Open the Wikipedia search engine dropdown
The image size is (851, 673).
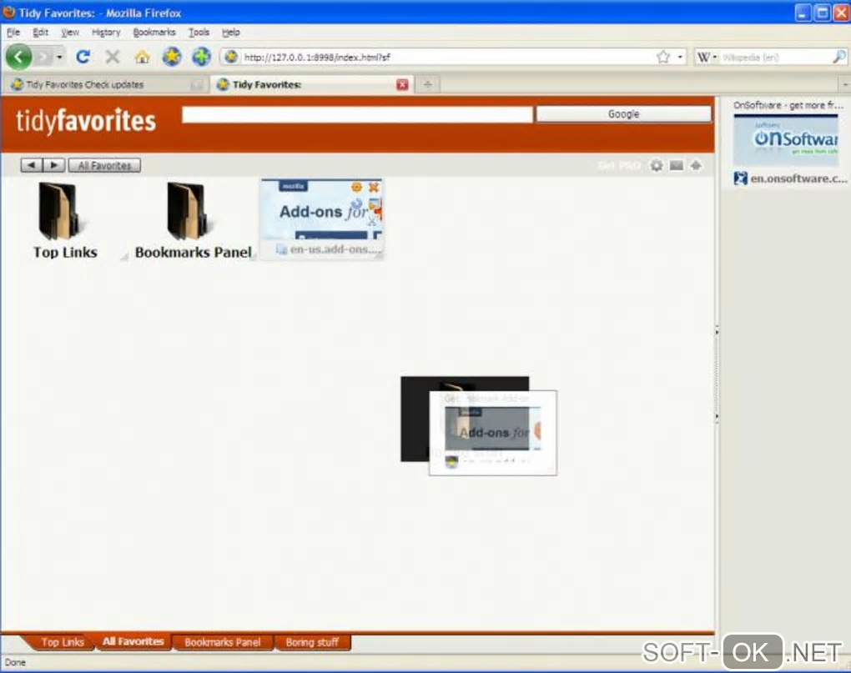pos(707,57)
